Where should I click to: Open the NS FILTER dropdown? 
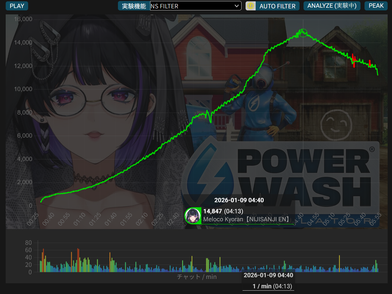pyautogui.click(x=196, y=6)
